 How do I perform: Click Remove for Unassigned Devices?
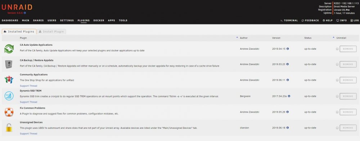coord(348,128)
